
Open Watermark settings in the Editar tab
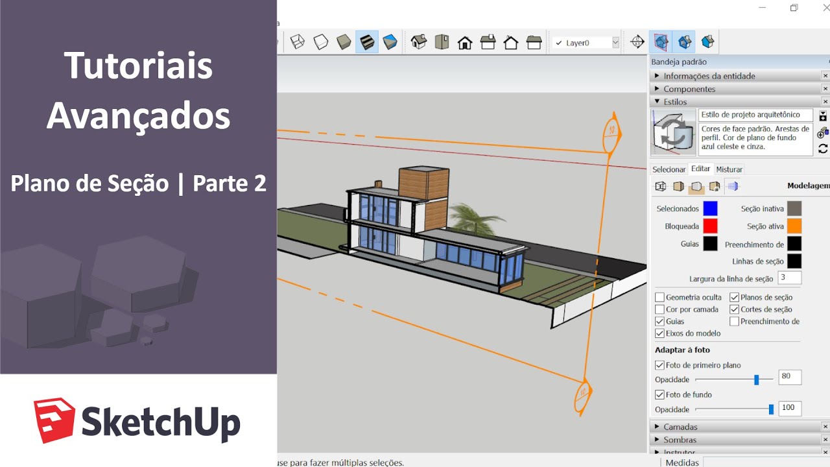pos(715,186)
